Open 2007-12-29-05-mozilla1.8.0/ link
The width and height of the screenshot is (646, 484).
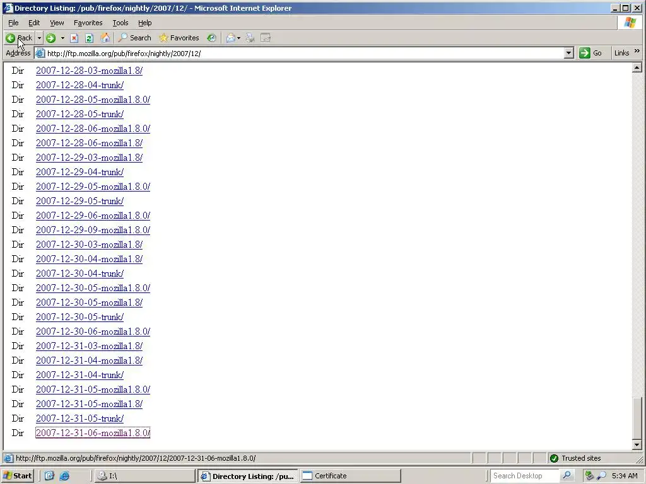tap(93, 187)
